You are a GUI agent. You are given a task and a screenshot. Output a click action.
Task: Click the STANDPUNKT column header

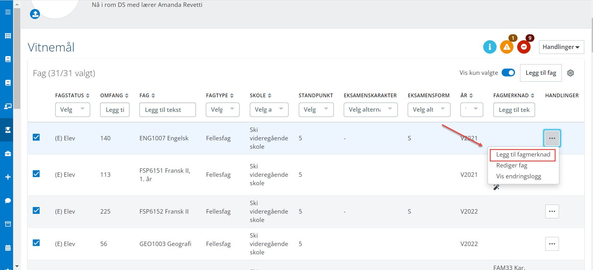click(316, 95)
